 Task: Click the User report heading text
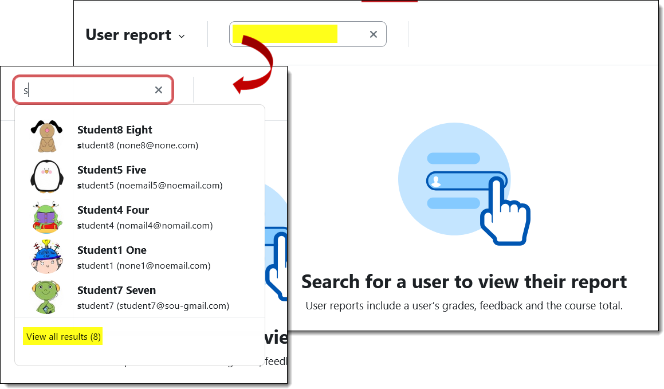tap(128, 35)
